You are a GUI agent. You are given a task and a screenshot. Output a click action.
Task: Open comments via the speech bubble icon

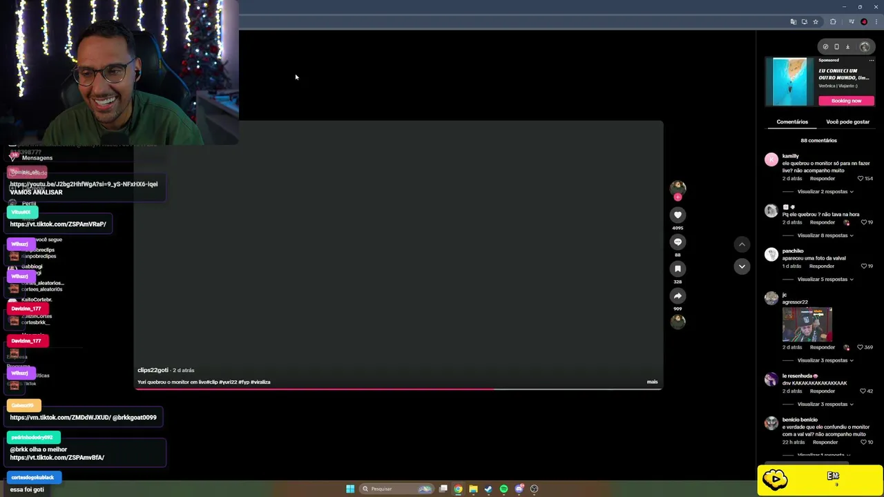click(678, 242)
